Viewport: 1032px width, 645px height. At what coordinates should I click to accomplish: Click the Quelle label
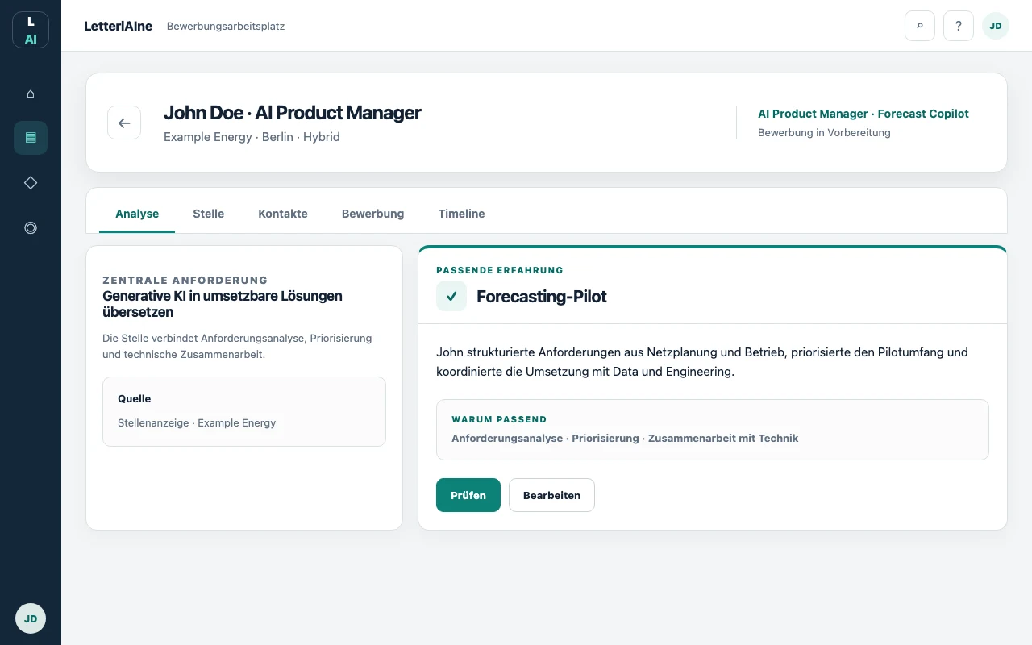(135, 398)
